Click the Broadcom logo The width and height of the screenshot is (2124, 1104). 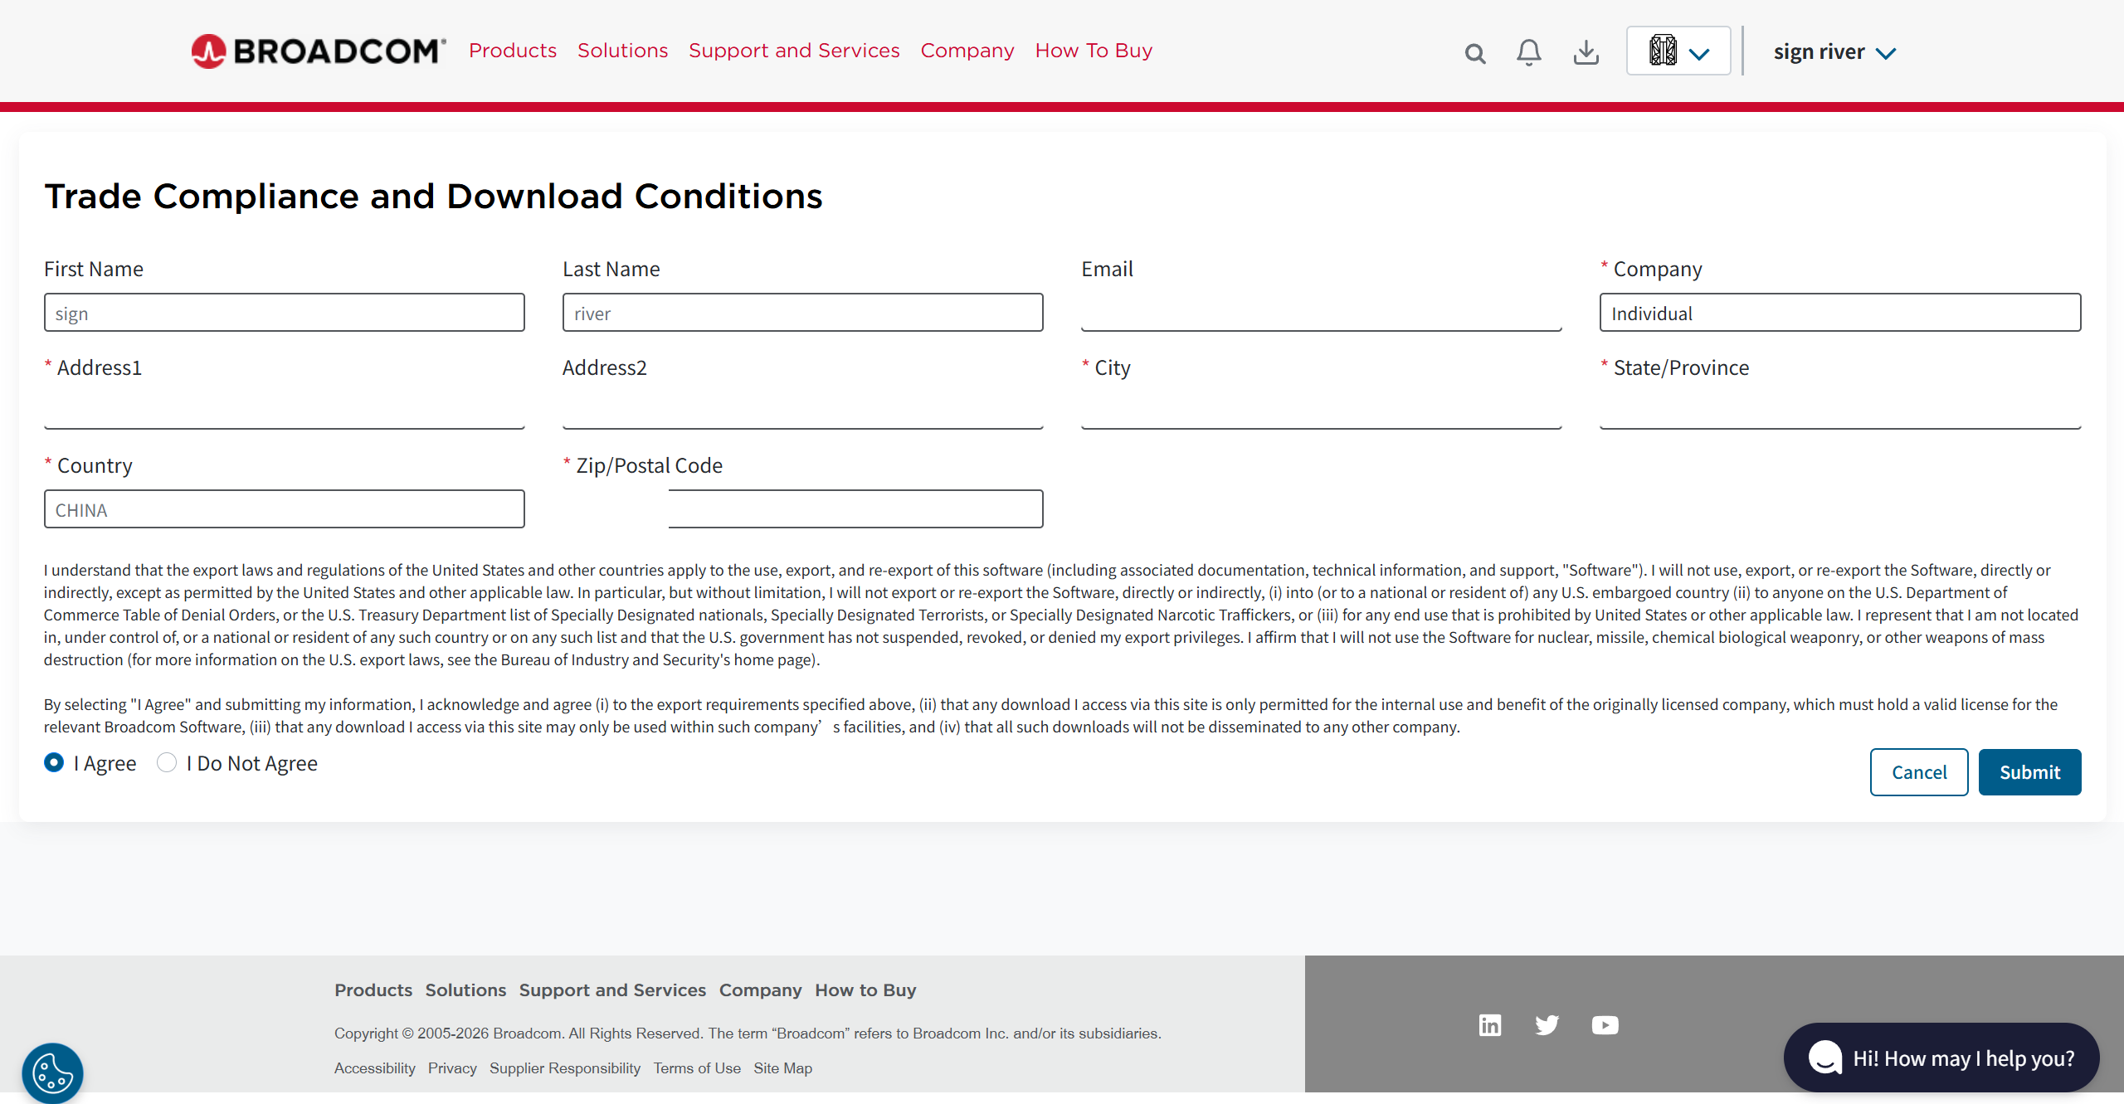(319, 51)
